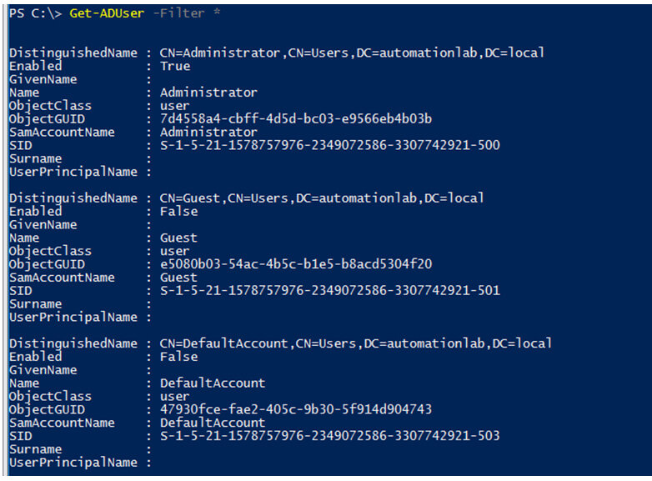Click the Guest DistinguishedName value
This screenshot has width=652, height=481.
coord(322,198)
